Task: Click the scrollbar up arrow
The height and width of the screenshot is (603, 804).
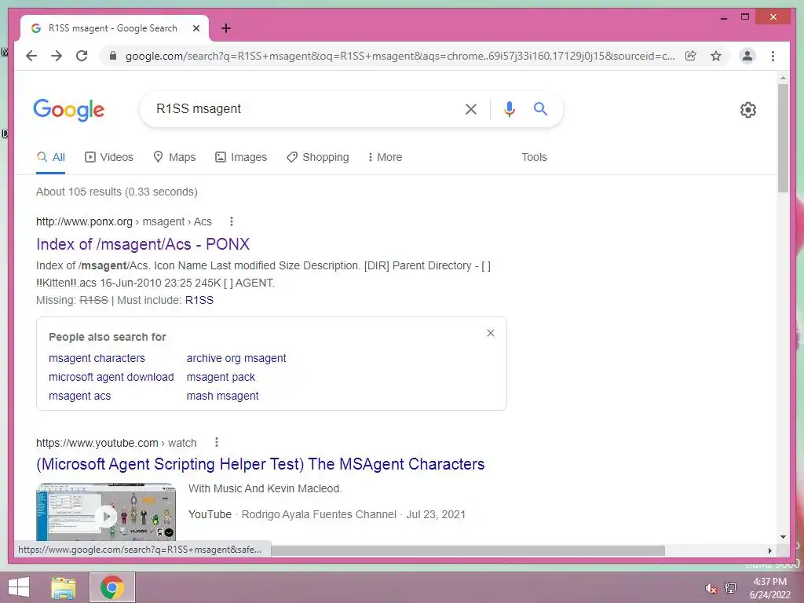Action: [783, 78]
